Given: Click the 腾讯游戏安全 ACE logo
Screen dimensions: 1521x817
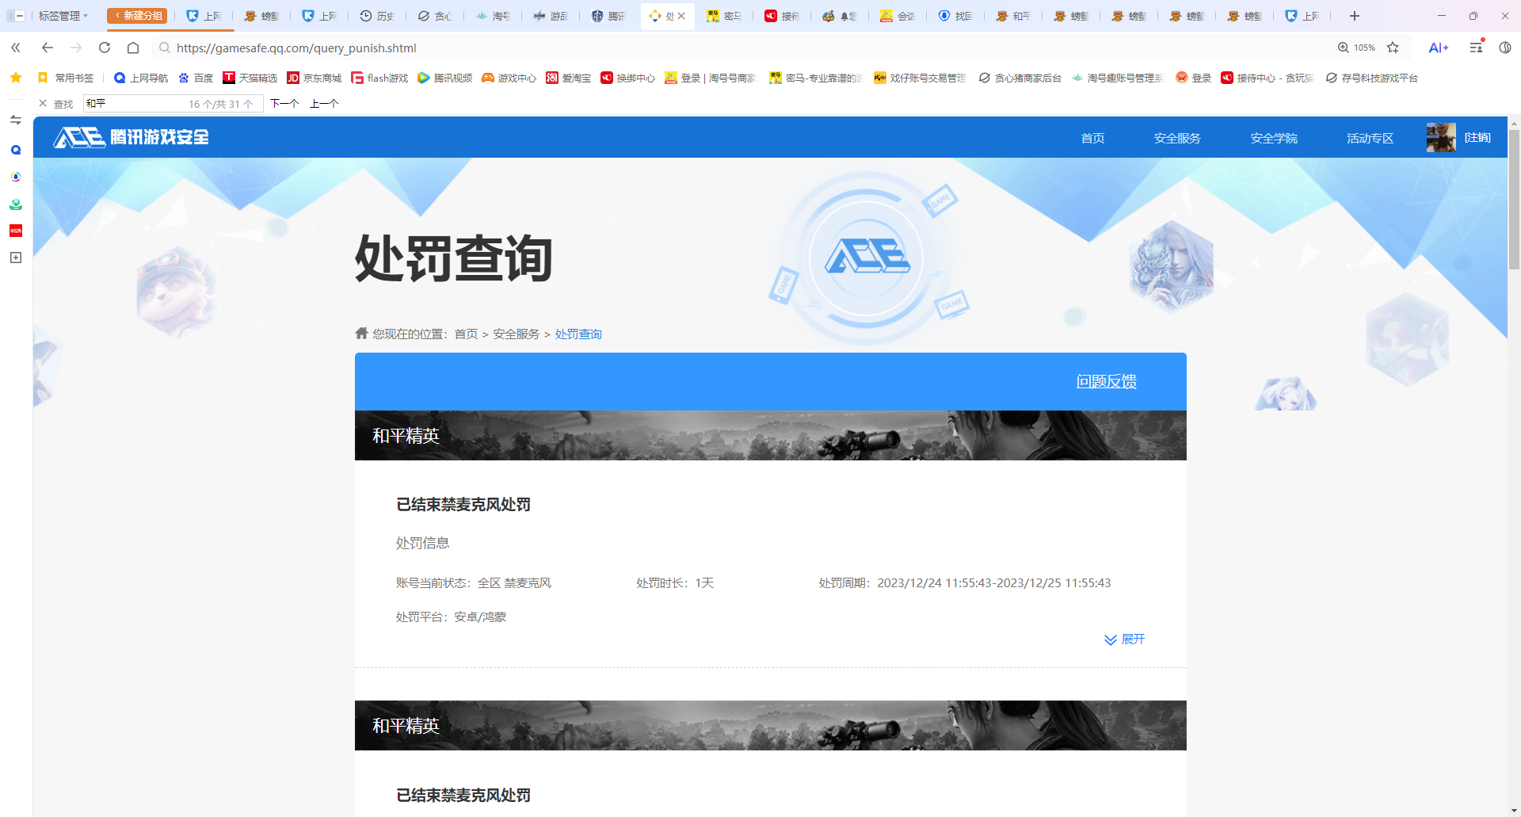Looking at the screenshot, I should click(129, 136).
